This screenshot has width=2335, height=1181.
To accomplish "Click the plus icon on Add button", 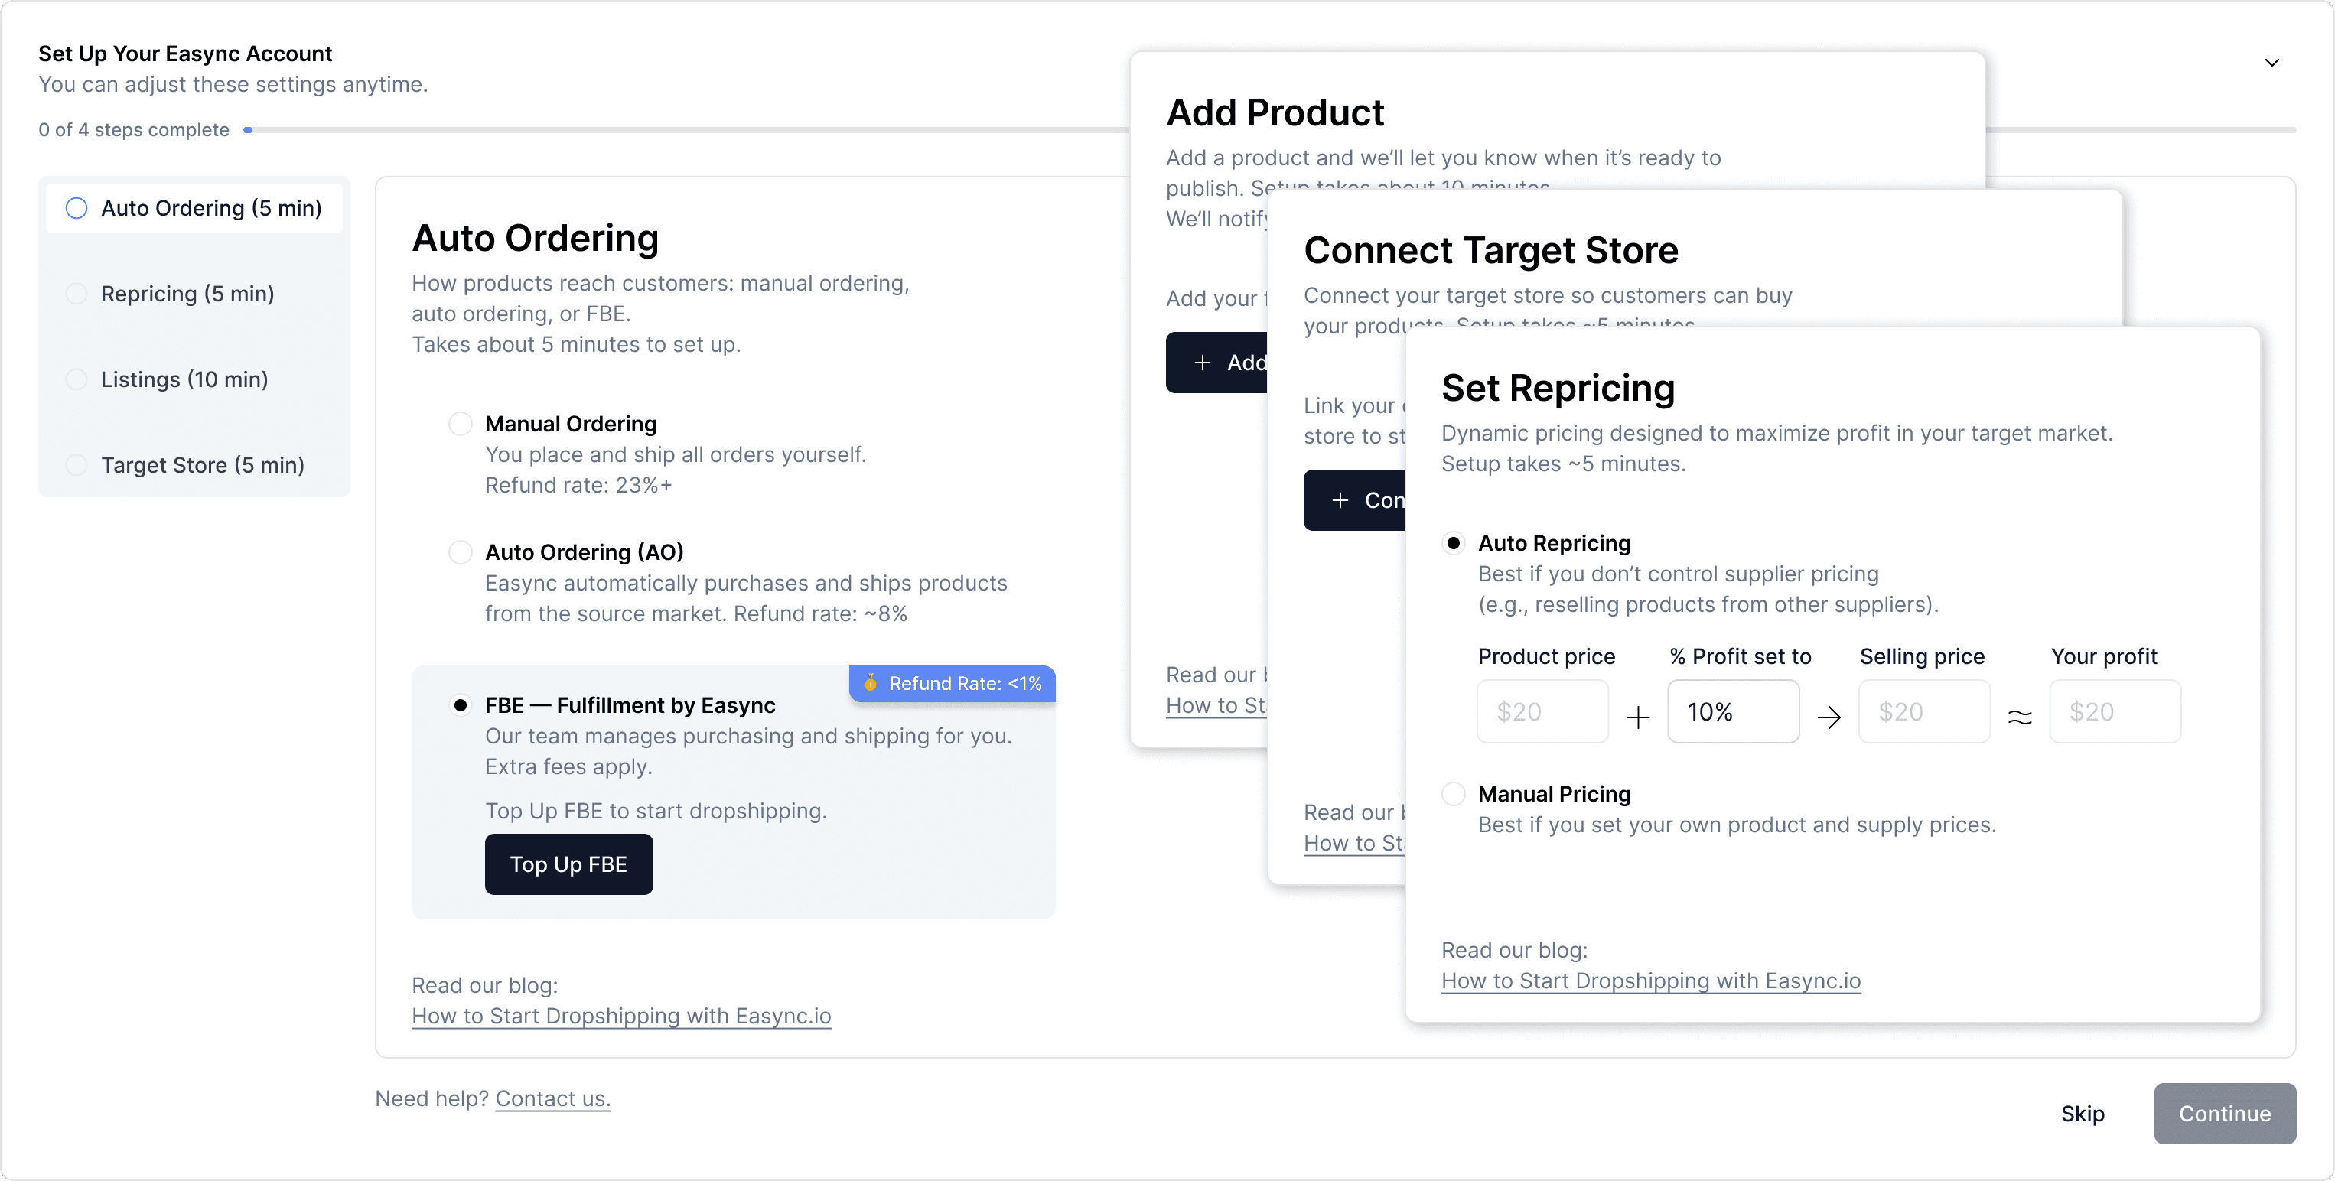I will 1202,363.
